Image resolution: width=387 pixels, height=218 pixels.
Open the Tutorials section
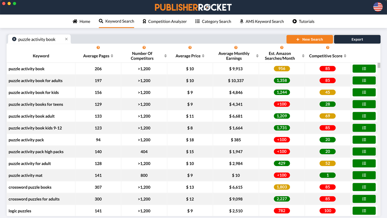pos(303,21)
